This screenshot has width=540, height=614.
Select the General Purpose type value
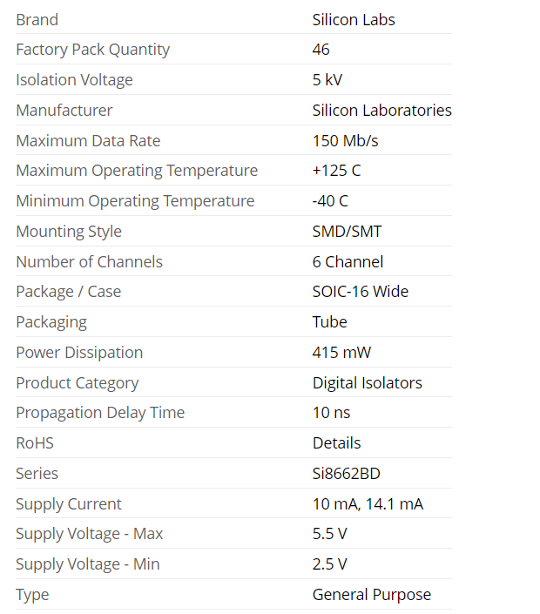pos(371,595)
